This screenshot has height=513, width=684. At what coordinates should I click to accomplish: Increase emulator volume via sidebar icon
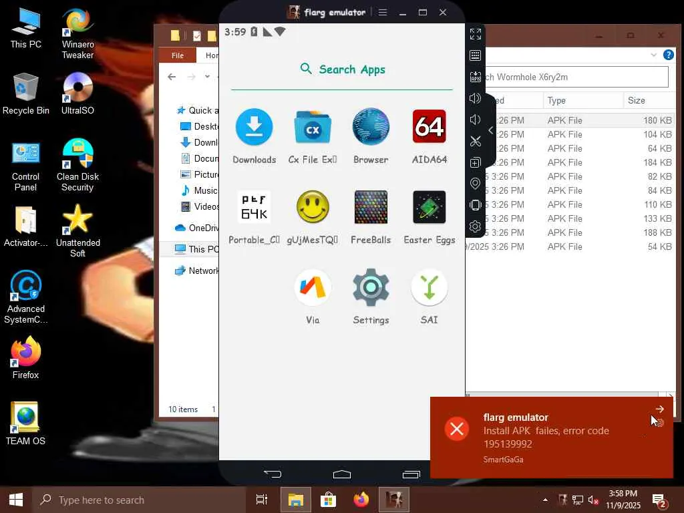click(476, 98)
